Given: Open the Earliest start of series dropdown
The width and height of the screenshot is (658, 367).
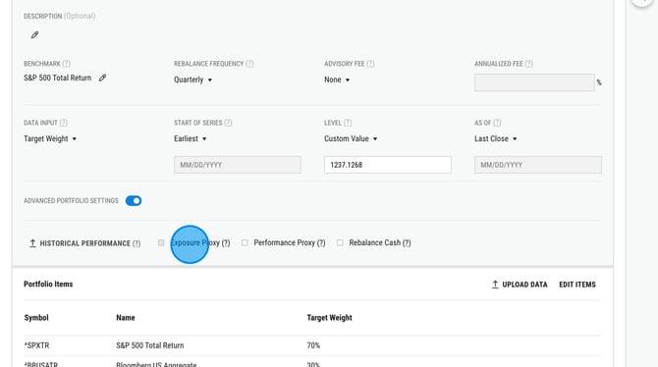Looking at the screenshot, I should pos(191,138).
